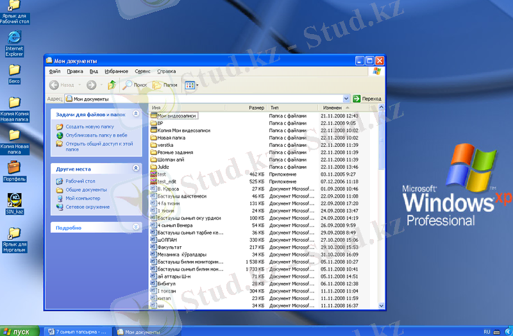Go up one folder level icon
Viewport: 513px width, 336px height.
click(x=112, y=85)
